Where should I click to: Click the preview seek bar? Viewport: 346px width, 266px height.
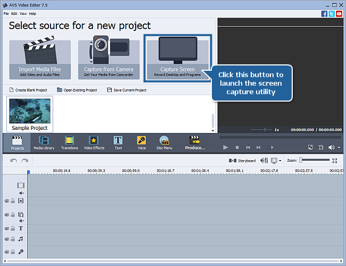pos(280,137)
